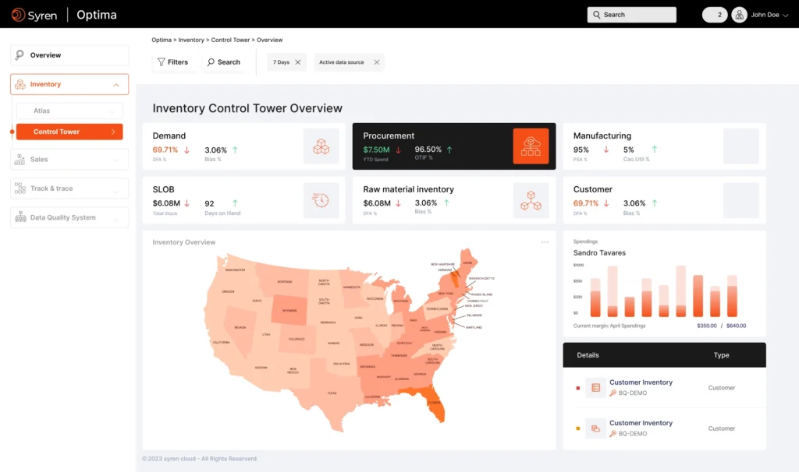
Task: Click the Procurement orange cloud icon
Action: 531,146
